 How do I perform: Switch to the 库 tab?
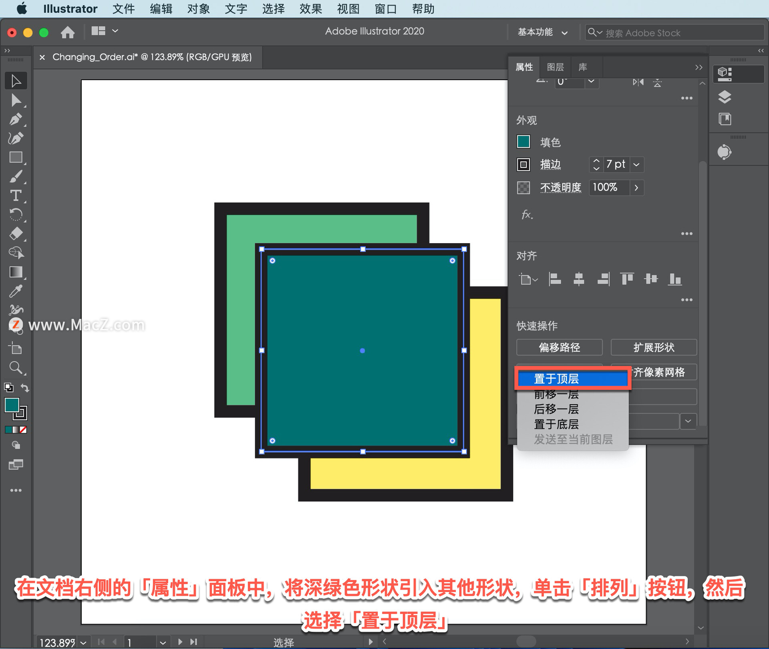pos(583,67)
